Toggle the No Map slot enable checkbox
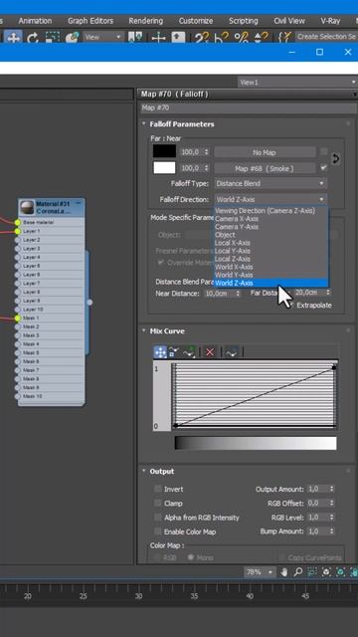 [x=323, y=151]
